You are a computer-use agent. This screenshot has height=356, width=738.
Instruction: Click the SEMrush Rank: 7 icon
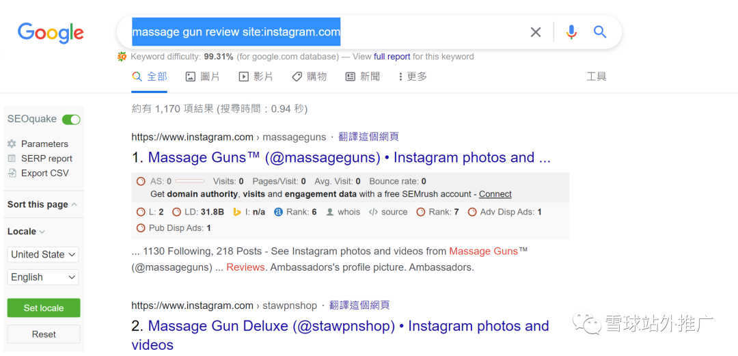click(x=421, y=212)
